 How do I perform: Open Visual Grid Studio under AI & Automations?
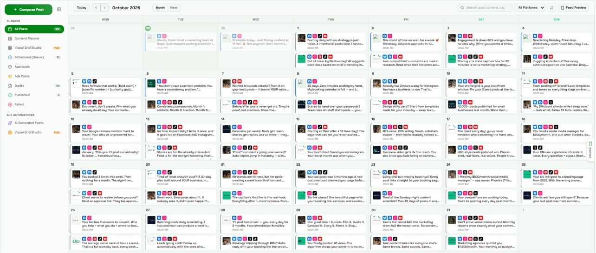point(34,132)
